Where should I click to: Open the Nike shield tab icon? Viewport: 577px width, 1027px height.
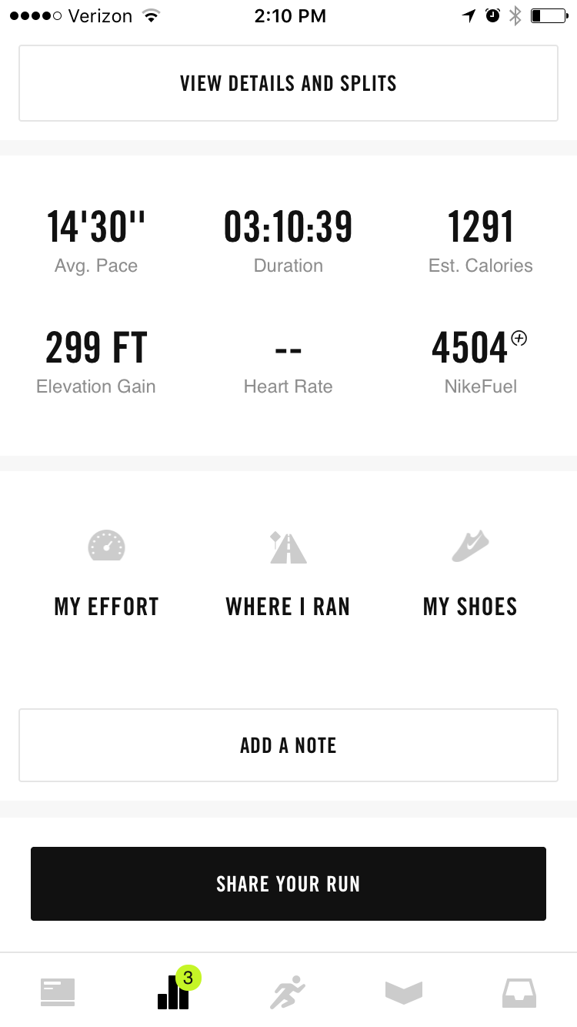(x=404, y=992)
